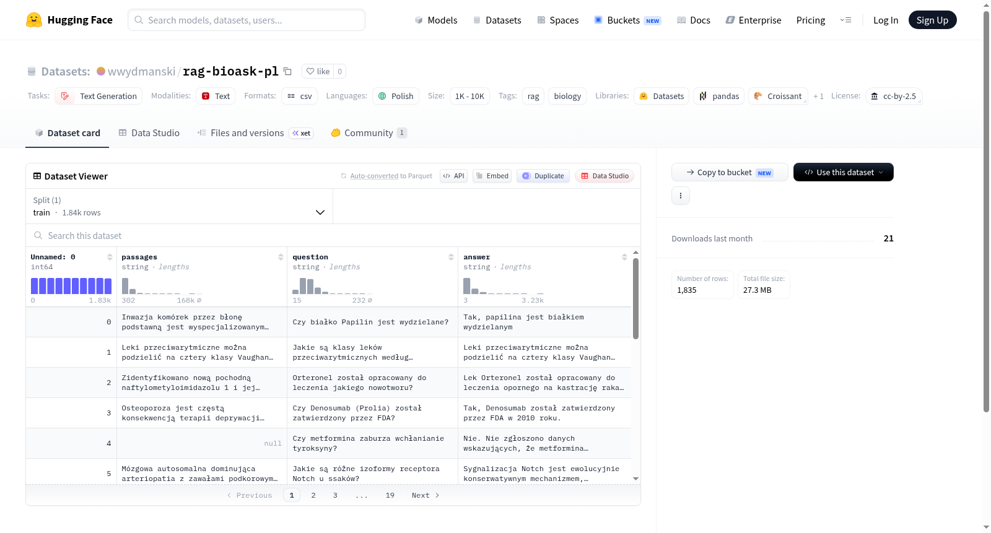Go to Datasets in the top navigation
The width and height of the screenshot is (991, 533).
(497, 20)
